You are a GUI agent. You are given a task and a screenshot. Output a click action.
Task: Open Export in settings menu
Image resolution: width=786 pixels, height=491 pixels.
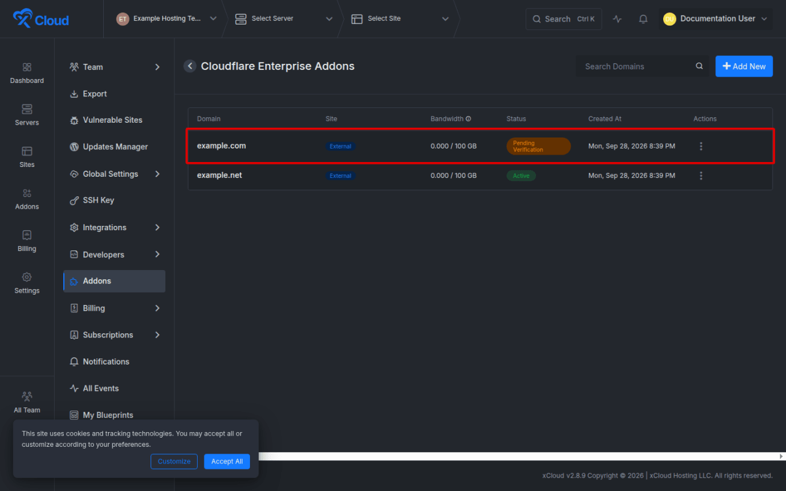click(114, 94)
